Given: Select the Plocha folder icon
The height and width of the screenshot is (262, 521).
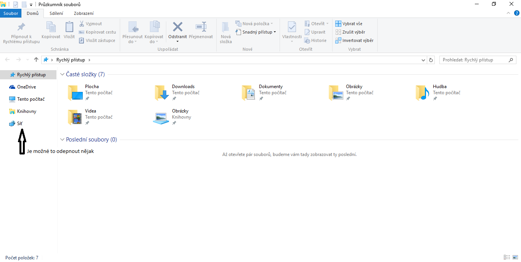Looking at the screenshot, I should (x=75, y=93).
